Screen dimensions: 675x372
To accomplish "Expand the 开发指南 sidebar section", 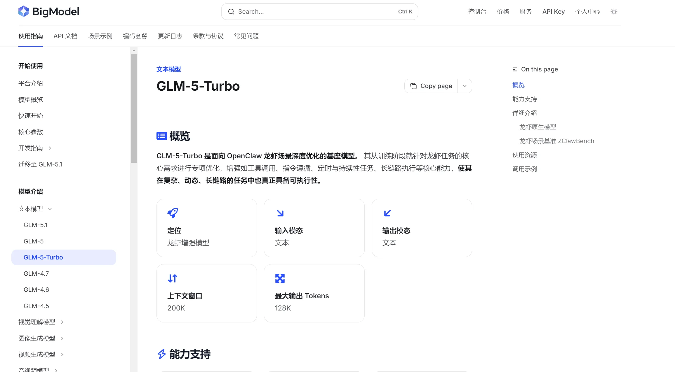I will coord(50,148).
